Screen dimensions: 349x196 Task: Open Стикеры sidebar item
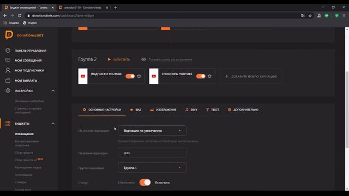(x=21, y=182)
